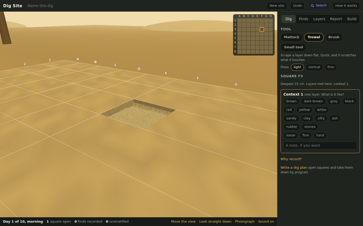
Task: Mark the layer texture as silty
Action: pos(321,118)
